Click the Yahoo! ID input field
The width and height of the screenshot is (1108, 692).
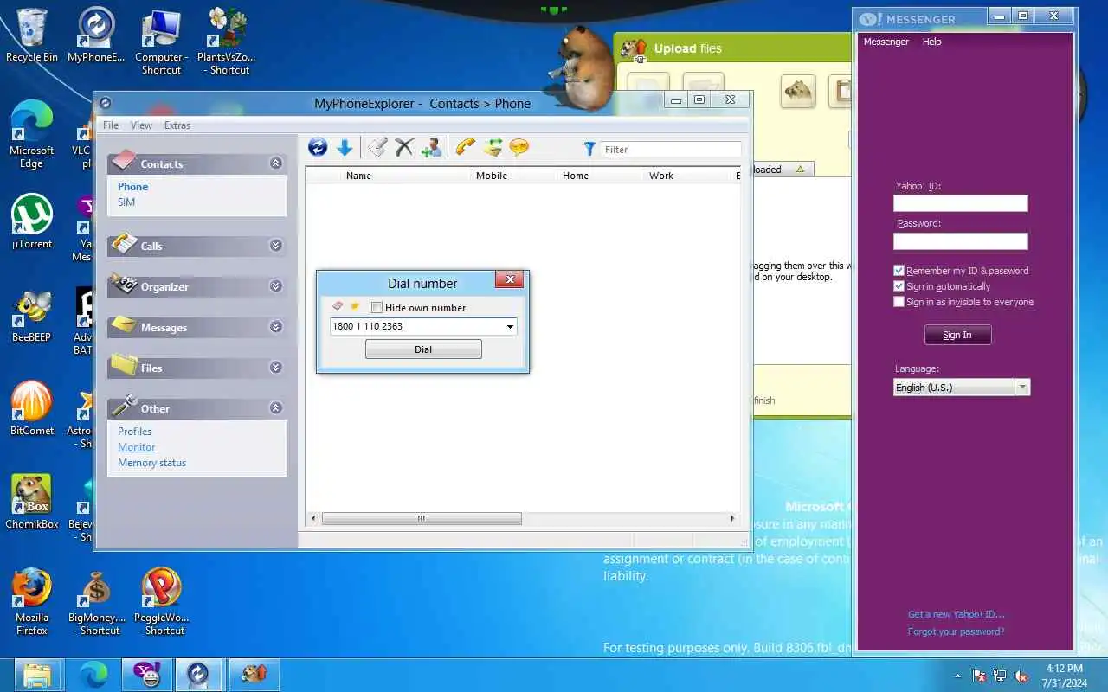click(x=961, y=203)
